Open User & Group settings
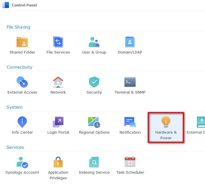Viewport: 205px width, 184px height. [94, 45]
